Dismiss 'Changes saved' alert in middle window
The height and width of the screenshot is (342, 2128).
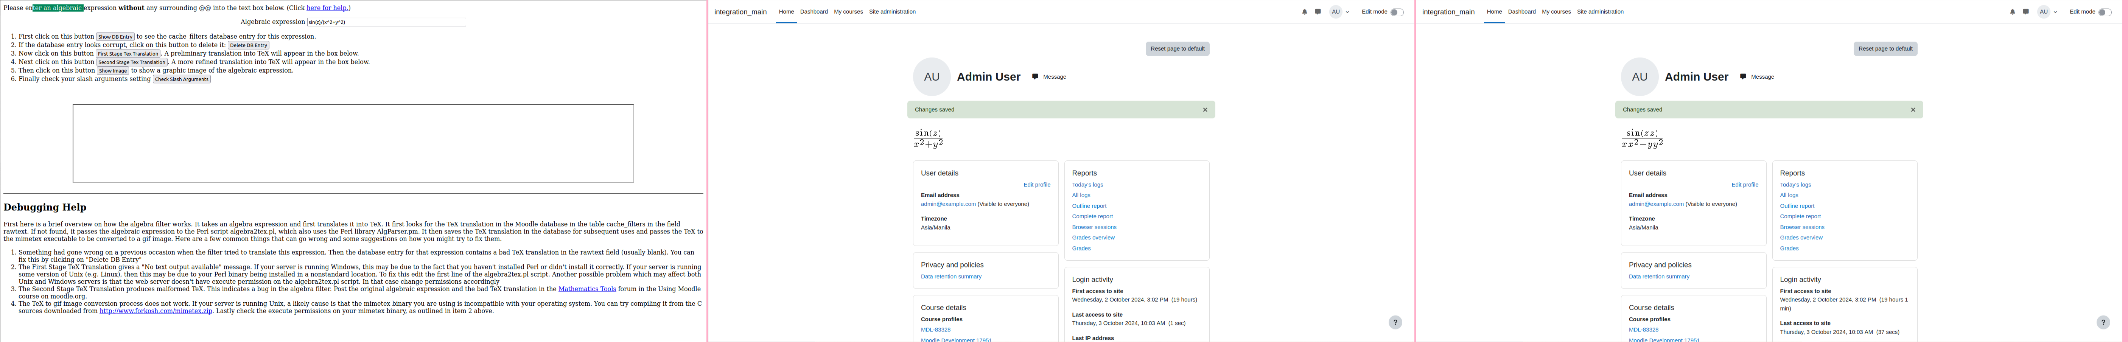click(x=1205, y=110)
